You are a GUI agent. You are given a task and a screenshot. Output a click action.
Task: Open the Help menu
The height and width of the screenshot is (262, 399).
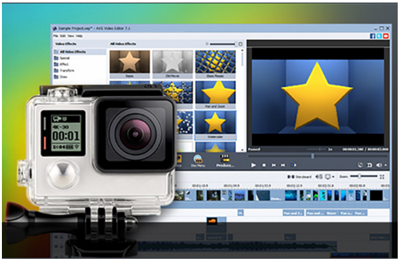click(x=79, y=36)
